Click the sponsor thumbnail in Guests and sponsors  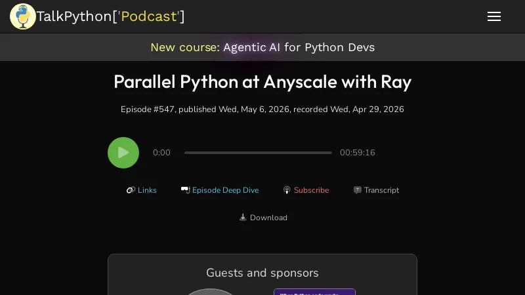pos(314,292)
